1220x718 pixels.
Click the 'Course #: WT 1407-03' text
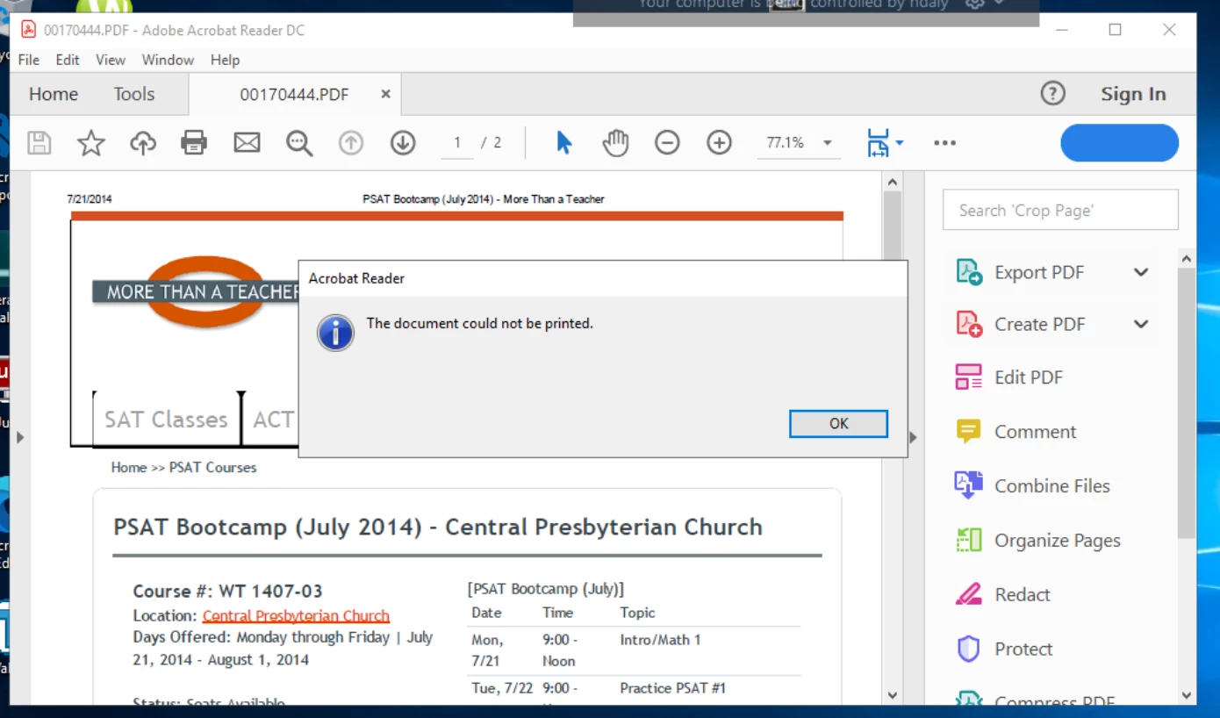coord(227,591)
